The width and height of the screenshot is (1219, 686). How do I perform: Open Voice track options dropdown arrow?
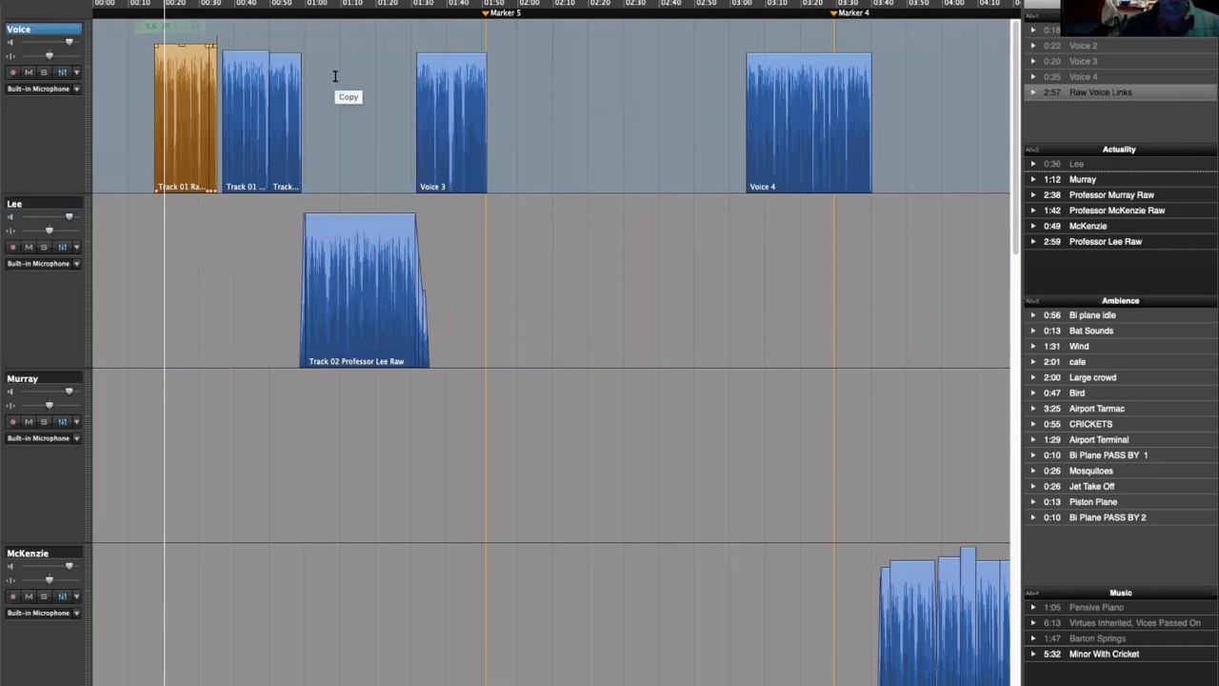[x=76, y=72]
